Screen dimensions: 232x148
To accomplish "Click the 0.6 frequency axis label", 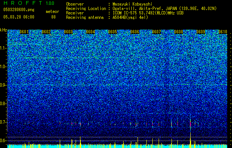I will (3, 141).
